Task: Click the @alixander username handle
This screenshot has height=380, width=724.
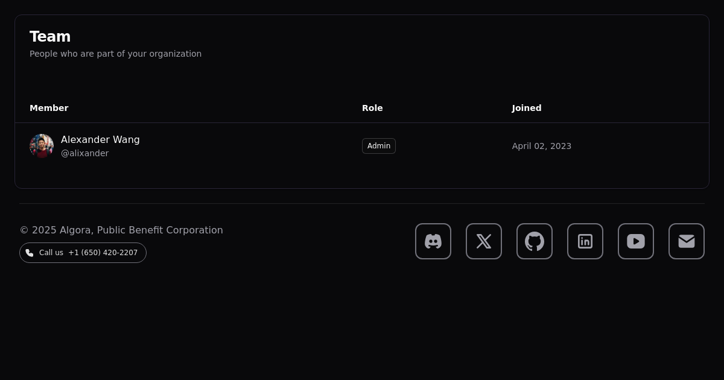Action: pos(84,153)
